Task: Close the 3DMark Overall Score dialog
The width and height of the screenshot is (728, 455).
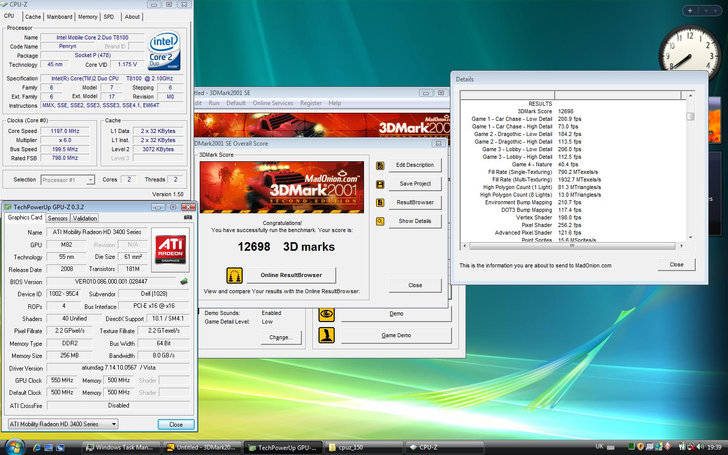Action: coord(415,286)
